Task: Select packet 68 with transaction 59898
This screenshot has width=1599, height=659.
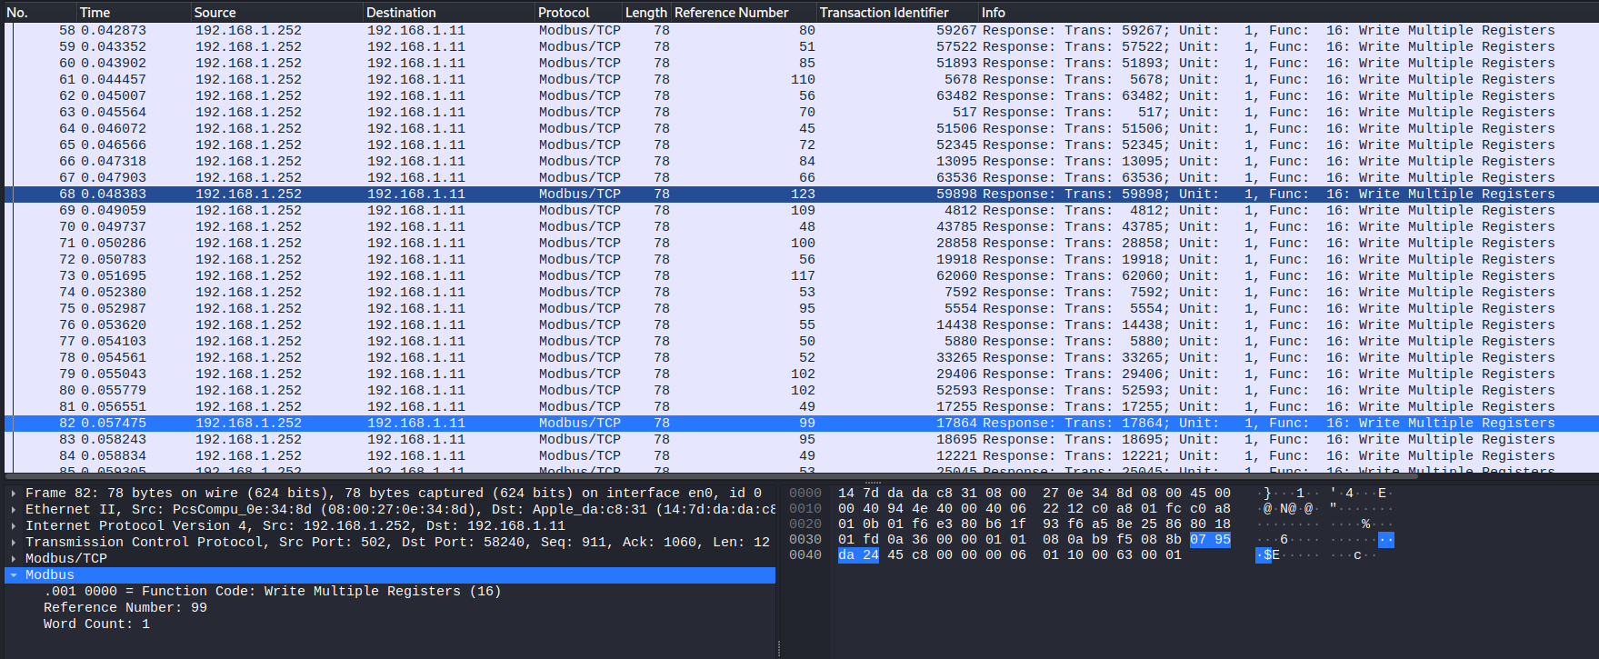Action: coord(801,195)
